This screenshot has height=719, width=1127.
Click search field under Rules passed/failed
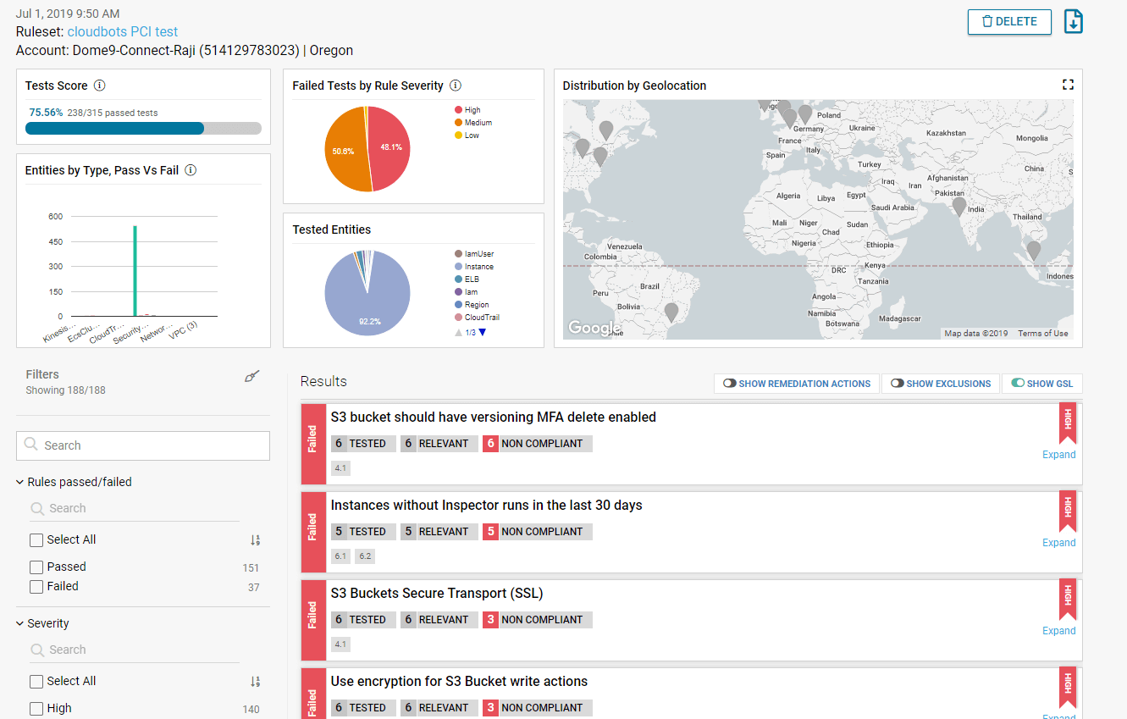[133, 508]
